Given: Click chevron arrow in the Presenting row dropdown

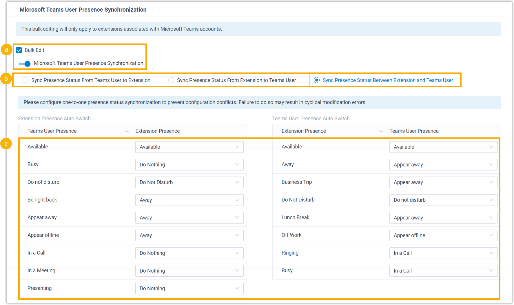Looking at the screenshot, I should [x=237, y=288].
